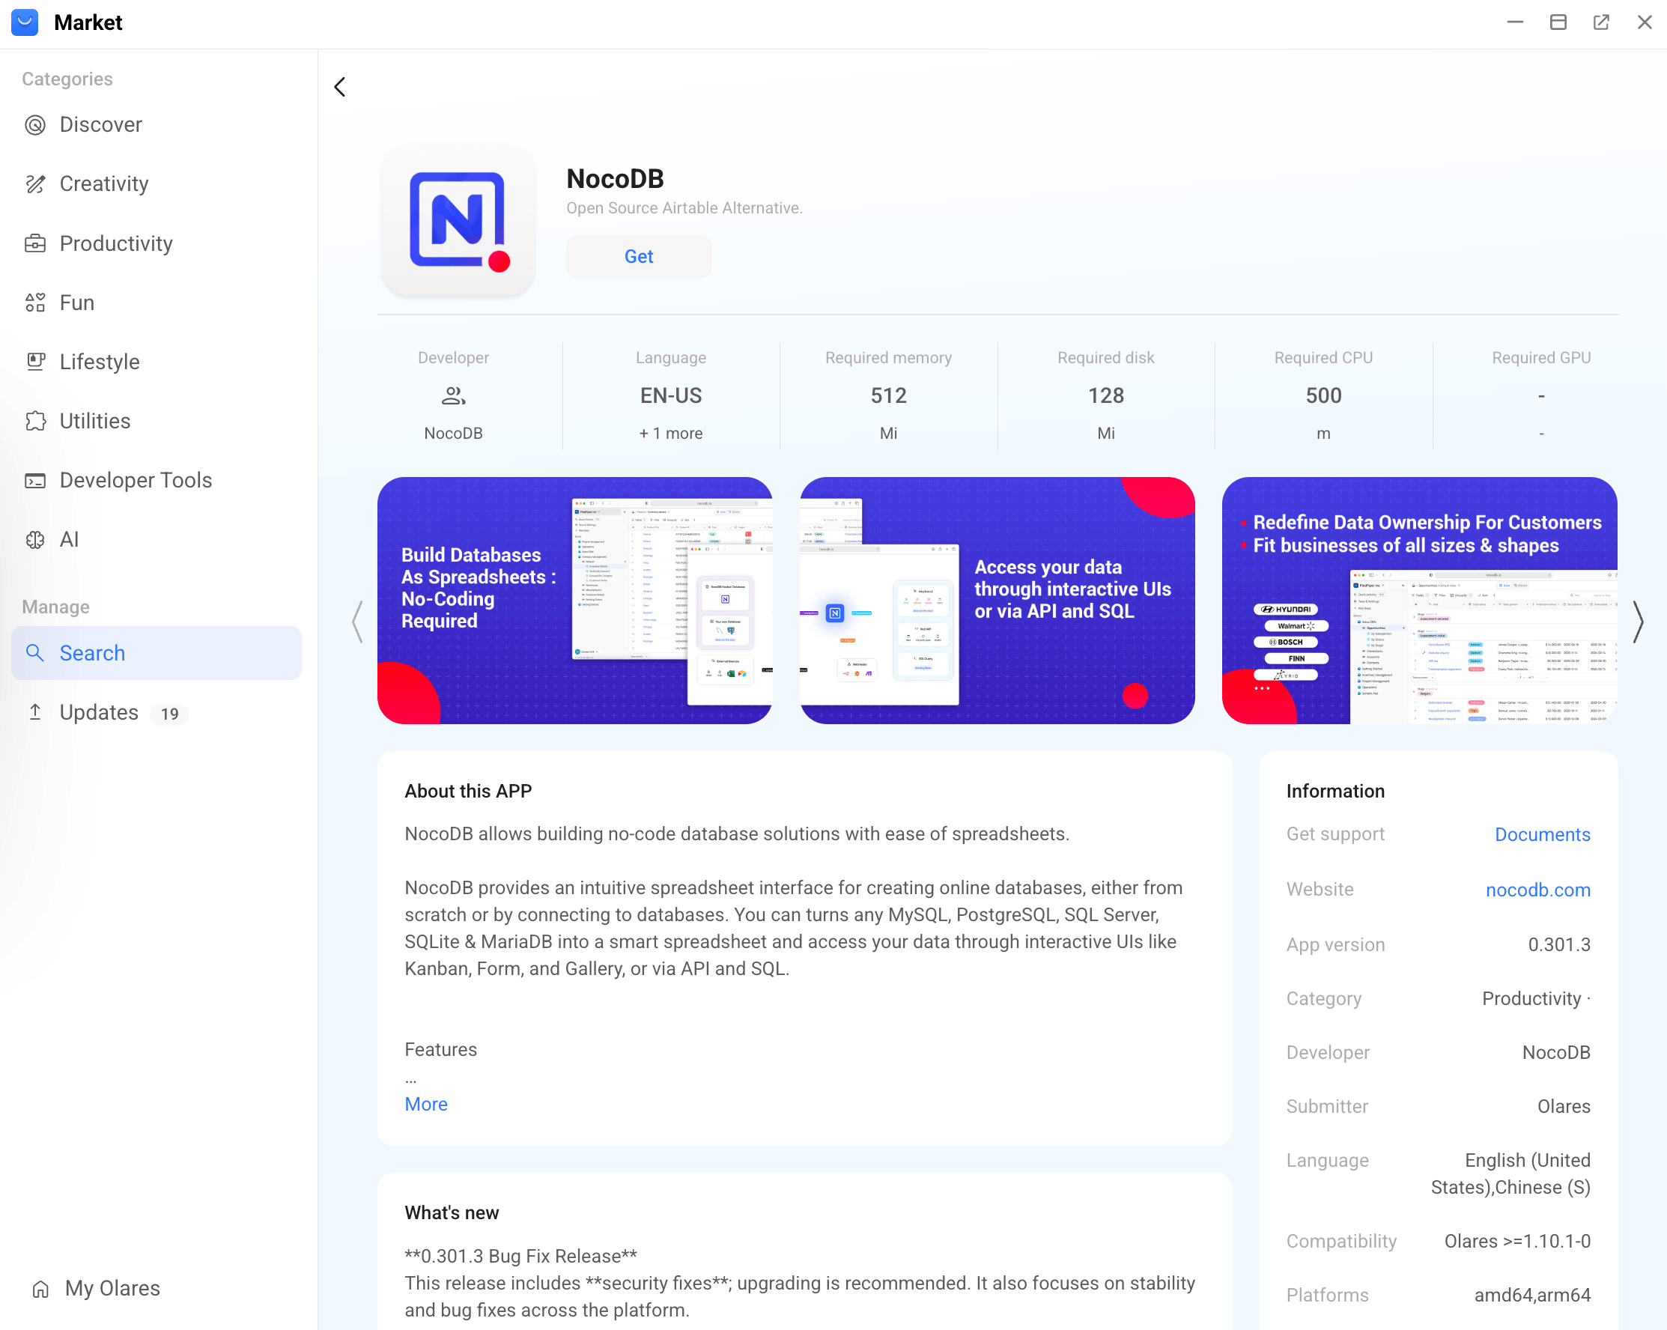Click the developer people icon
This screenshot has width=1667, height=1330.
pyautogui.click(x=453, y=396)
